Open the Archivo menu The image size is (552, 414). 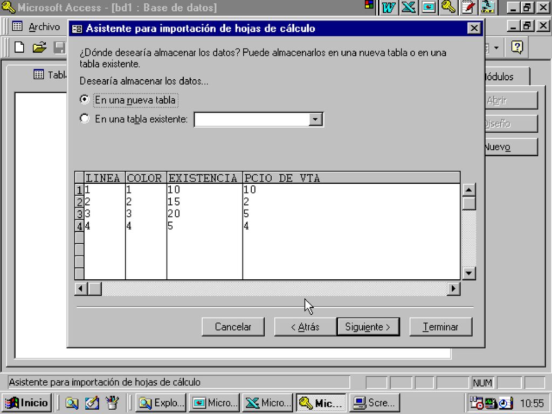[44, 27]
